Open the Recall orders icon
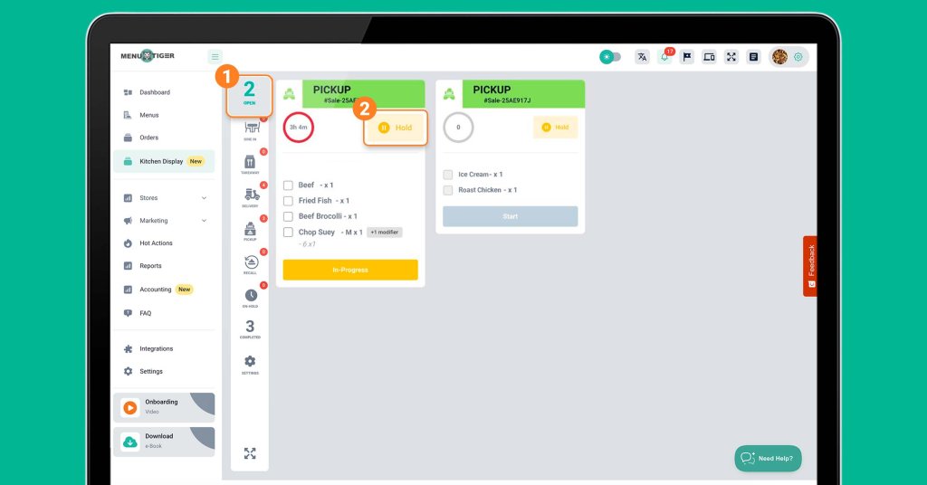The width and height of the screenshot is (927, 485). tap(250, 263)
